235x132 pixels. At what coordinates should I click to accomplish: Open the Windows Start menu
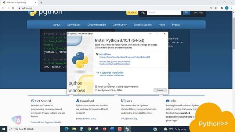3,129
